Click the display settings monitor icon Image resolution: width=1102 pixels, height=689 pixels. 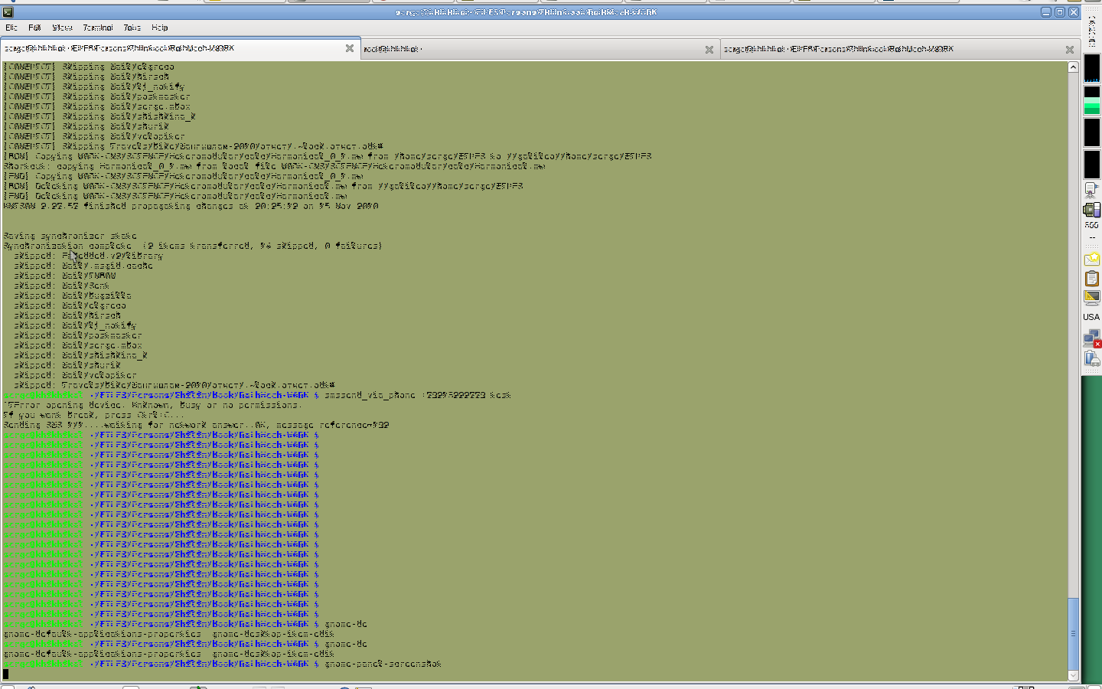[1091, 297]
